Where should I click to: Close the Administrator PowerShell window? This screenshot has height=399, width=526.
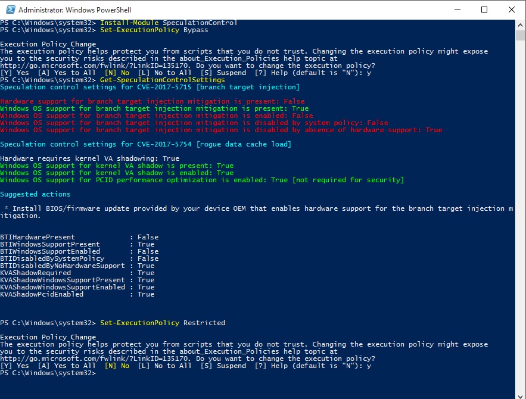pos(511,10)
